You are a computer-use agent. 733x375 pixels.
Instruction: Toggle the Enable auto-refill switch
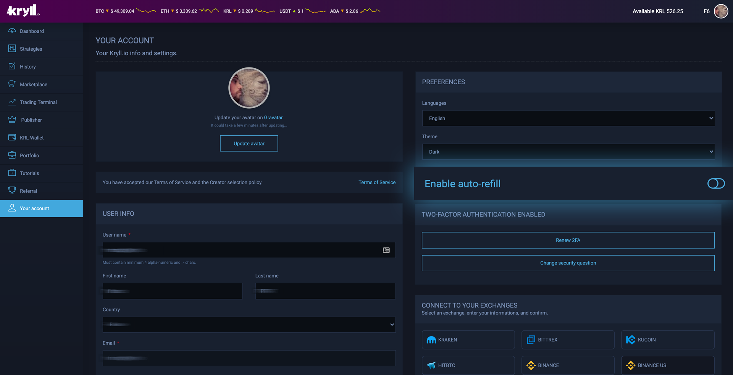tap(716, 184)
